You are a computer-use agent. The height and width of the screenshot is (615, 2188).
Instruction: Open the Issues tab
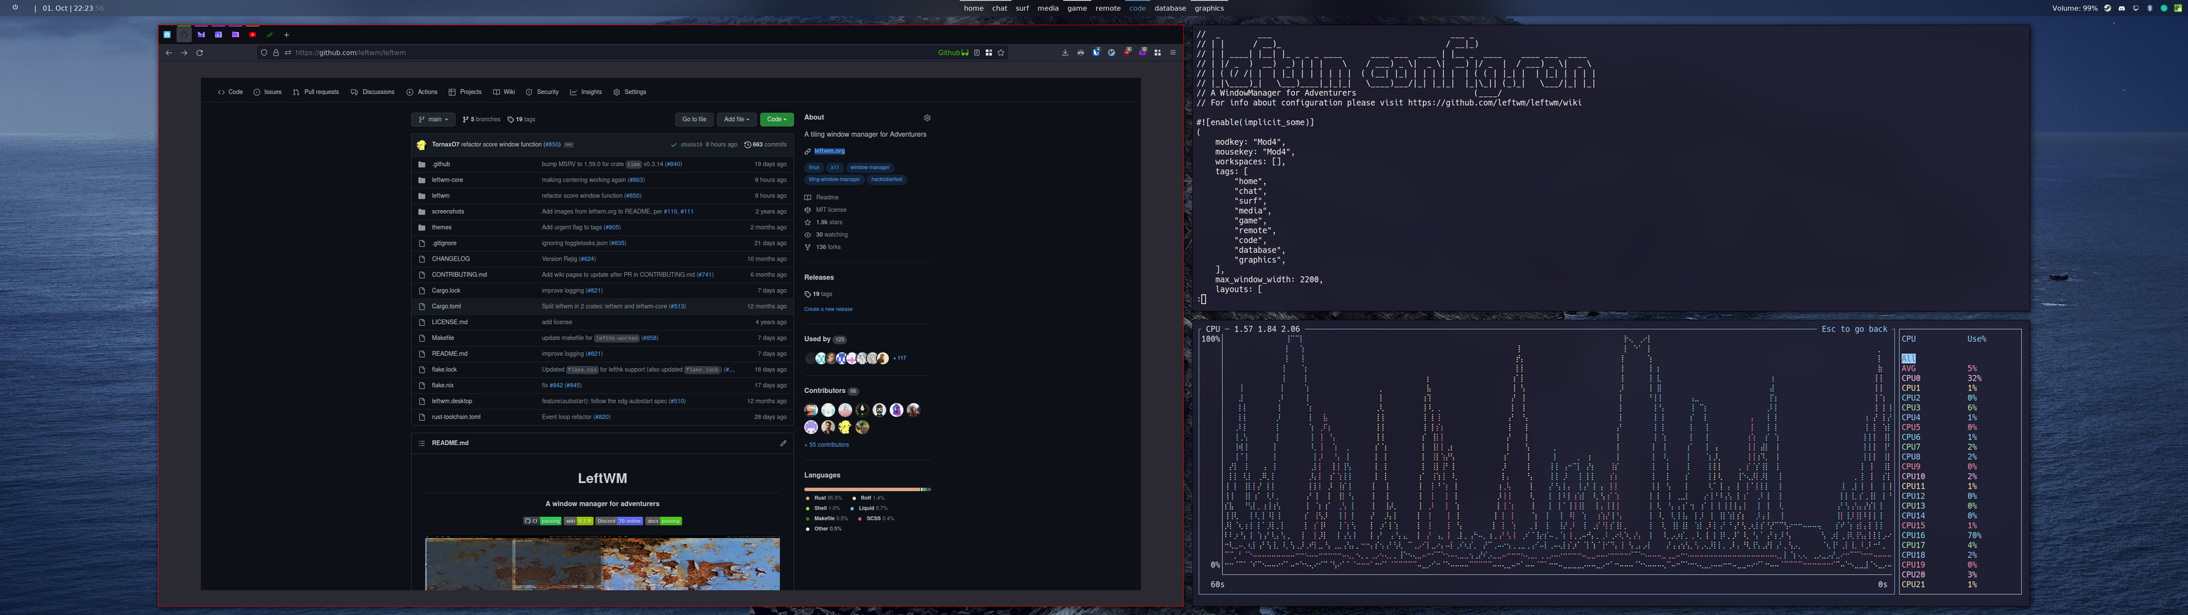point(268,92)
